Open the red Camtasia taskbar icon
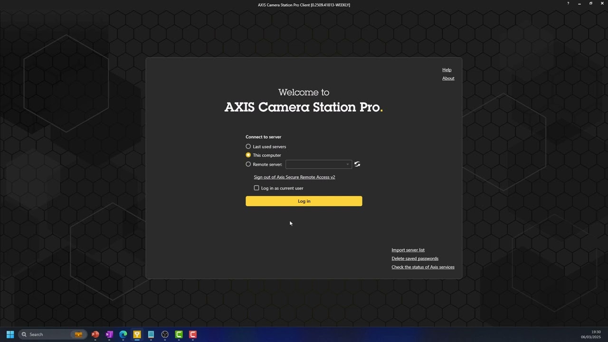This screenshot has height=342, width=608. click(193, 334)
